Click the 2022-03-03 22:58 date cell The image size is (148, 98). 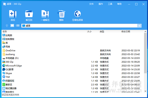pyautogui.click(x=131, y=73)
